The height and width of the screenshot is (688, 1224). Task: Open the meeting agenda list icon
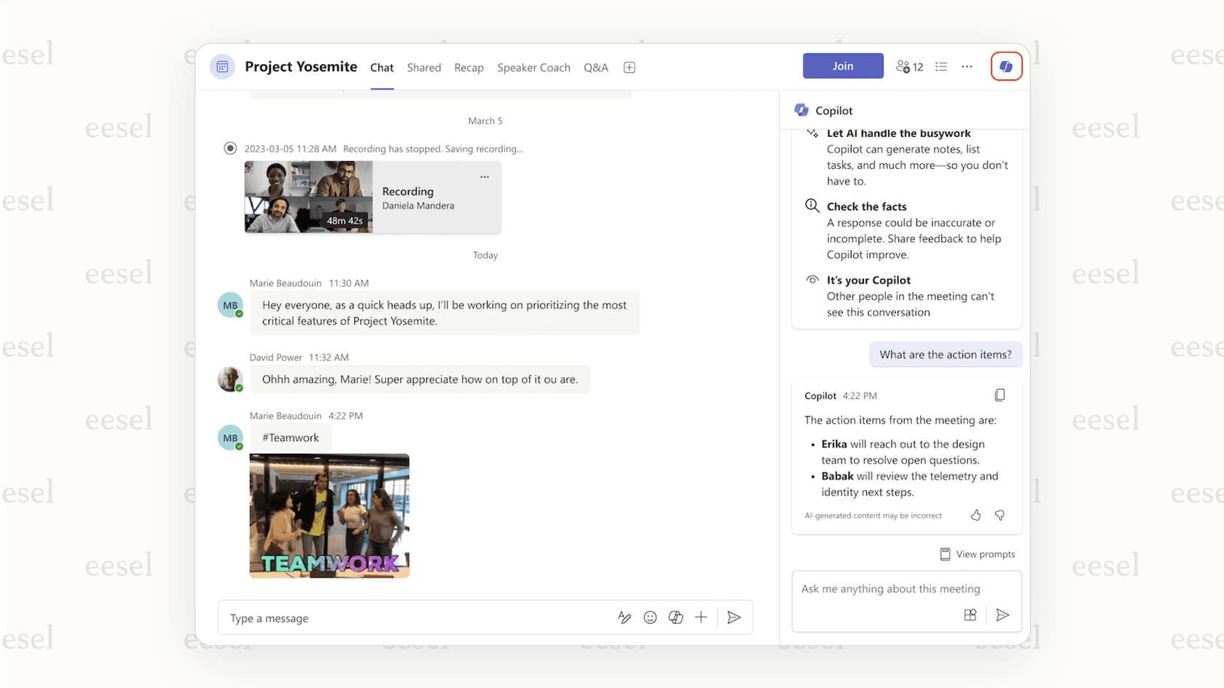pyautogui.click(x=941, y=66)
